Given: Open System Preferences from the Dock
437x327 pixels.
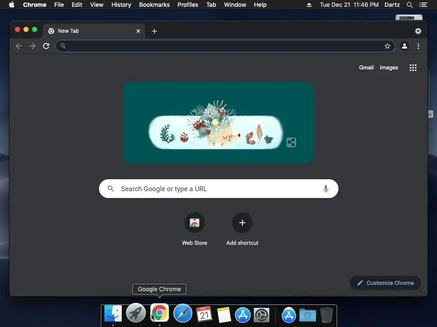Looking at the screenshot, I should (261, 315).
